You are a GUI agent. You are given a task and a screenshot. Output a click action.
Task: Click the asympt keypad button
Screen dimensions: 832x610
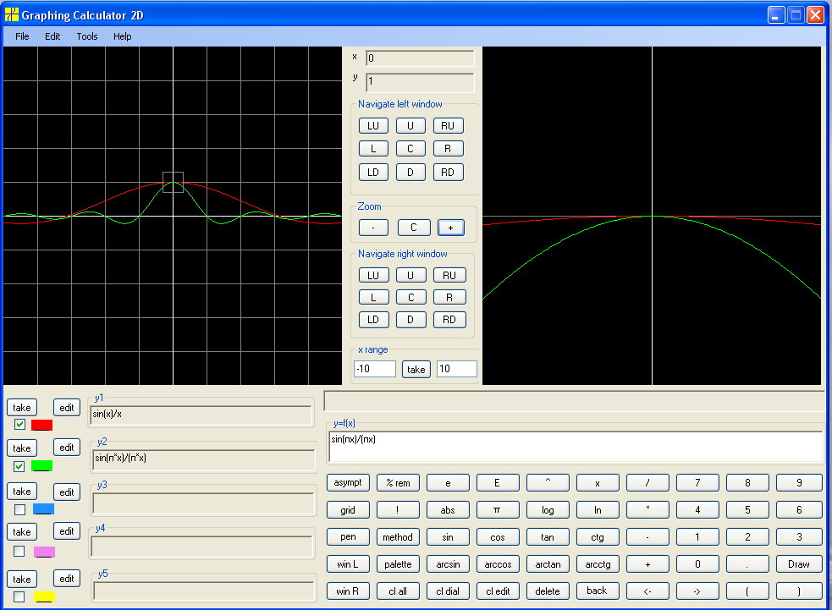tap(348, 483)
